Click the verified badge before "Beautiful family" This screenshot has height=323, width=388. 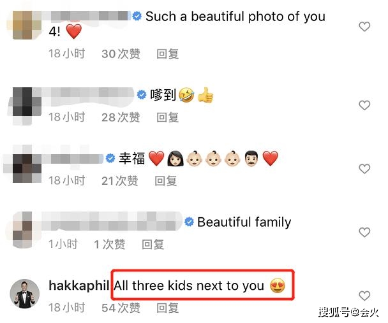pos(190,222)
